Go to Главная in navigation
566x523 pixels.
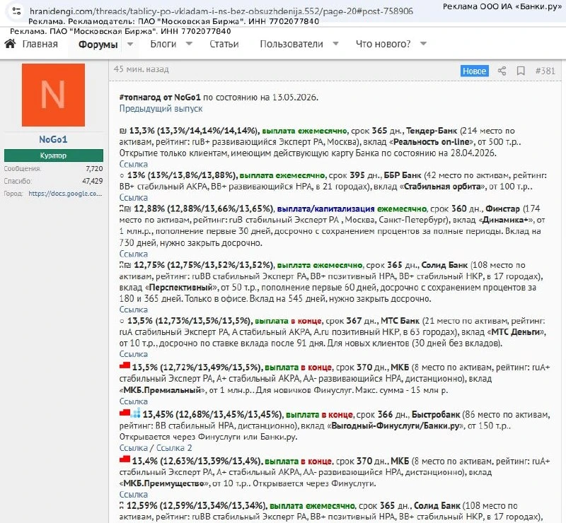click(x=40, y=44)
